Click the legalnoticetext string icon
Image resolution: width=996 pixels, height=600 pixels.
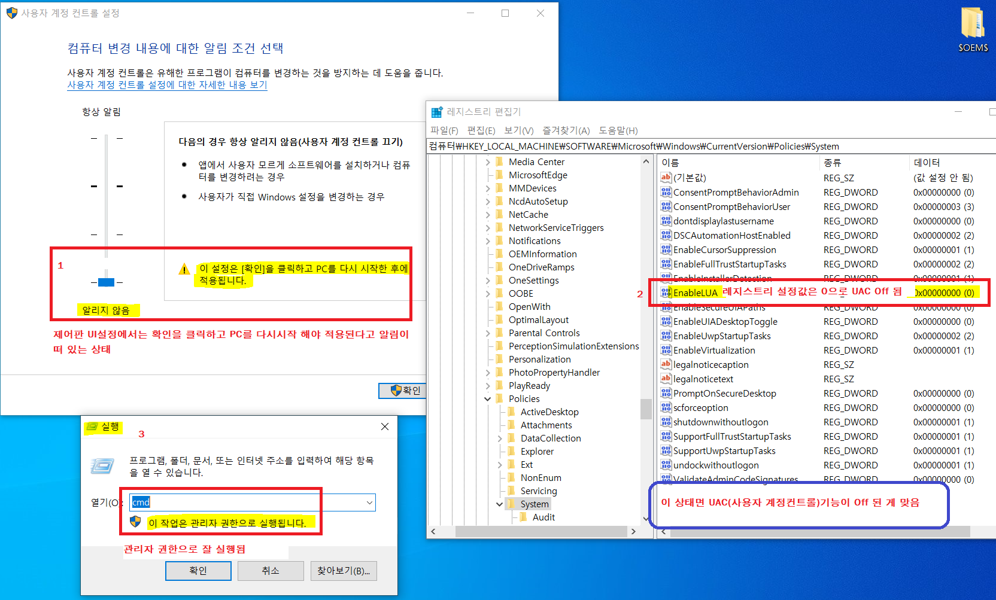pos(666,379)
